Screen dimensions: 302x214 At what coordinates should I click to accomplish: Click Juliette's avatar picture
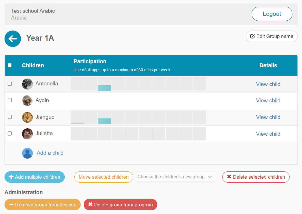click(x=27, y=134)
